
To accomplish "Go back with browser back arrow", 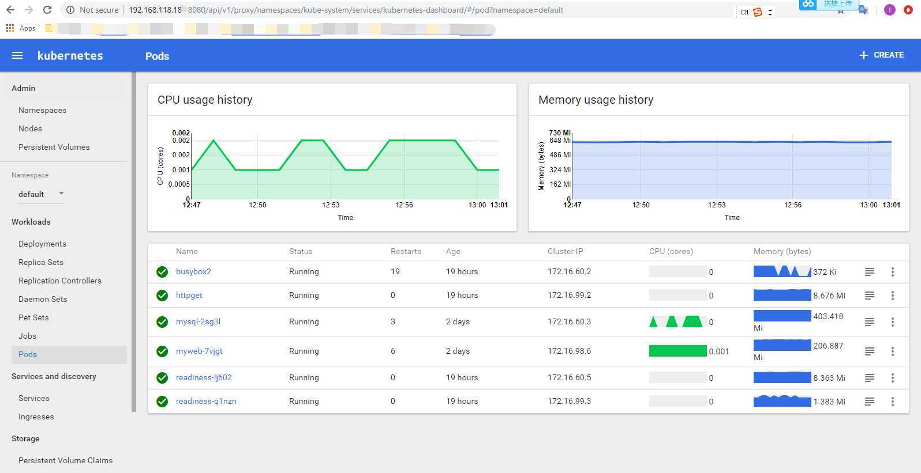I will (x=10, y=10).
